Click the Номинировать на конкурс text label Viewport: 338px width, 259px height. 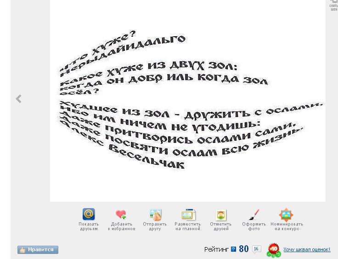coord(287,226)
